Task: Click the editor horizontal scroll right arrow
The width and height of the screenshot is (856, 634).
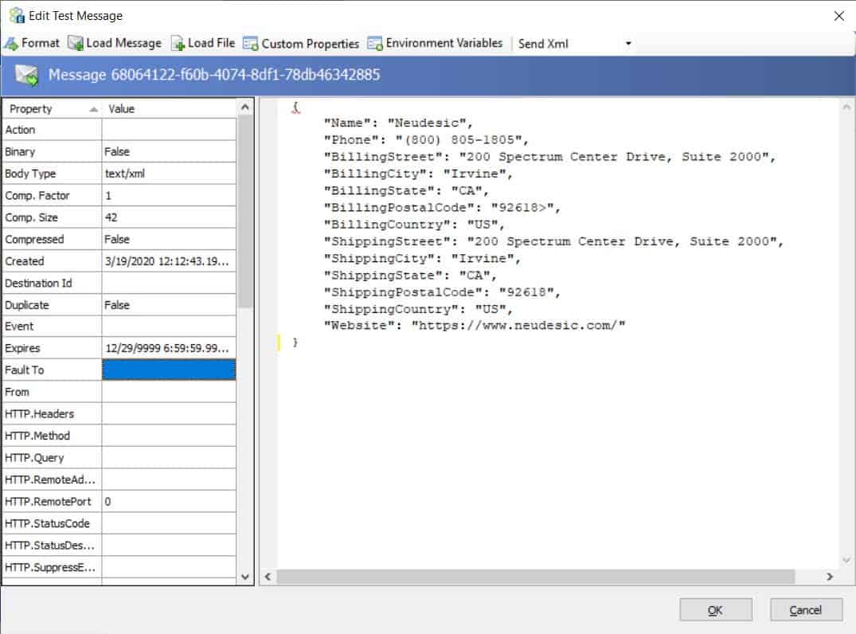Action: tap(830, 577)
